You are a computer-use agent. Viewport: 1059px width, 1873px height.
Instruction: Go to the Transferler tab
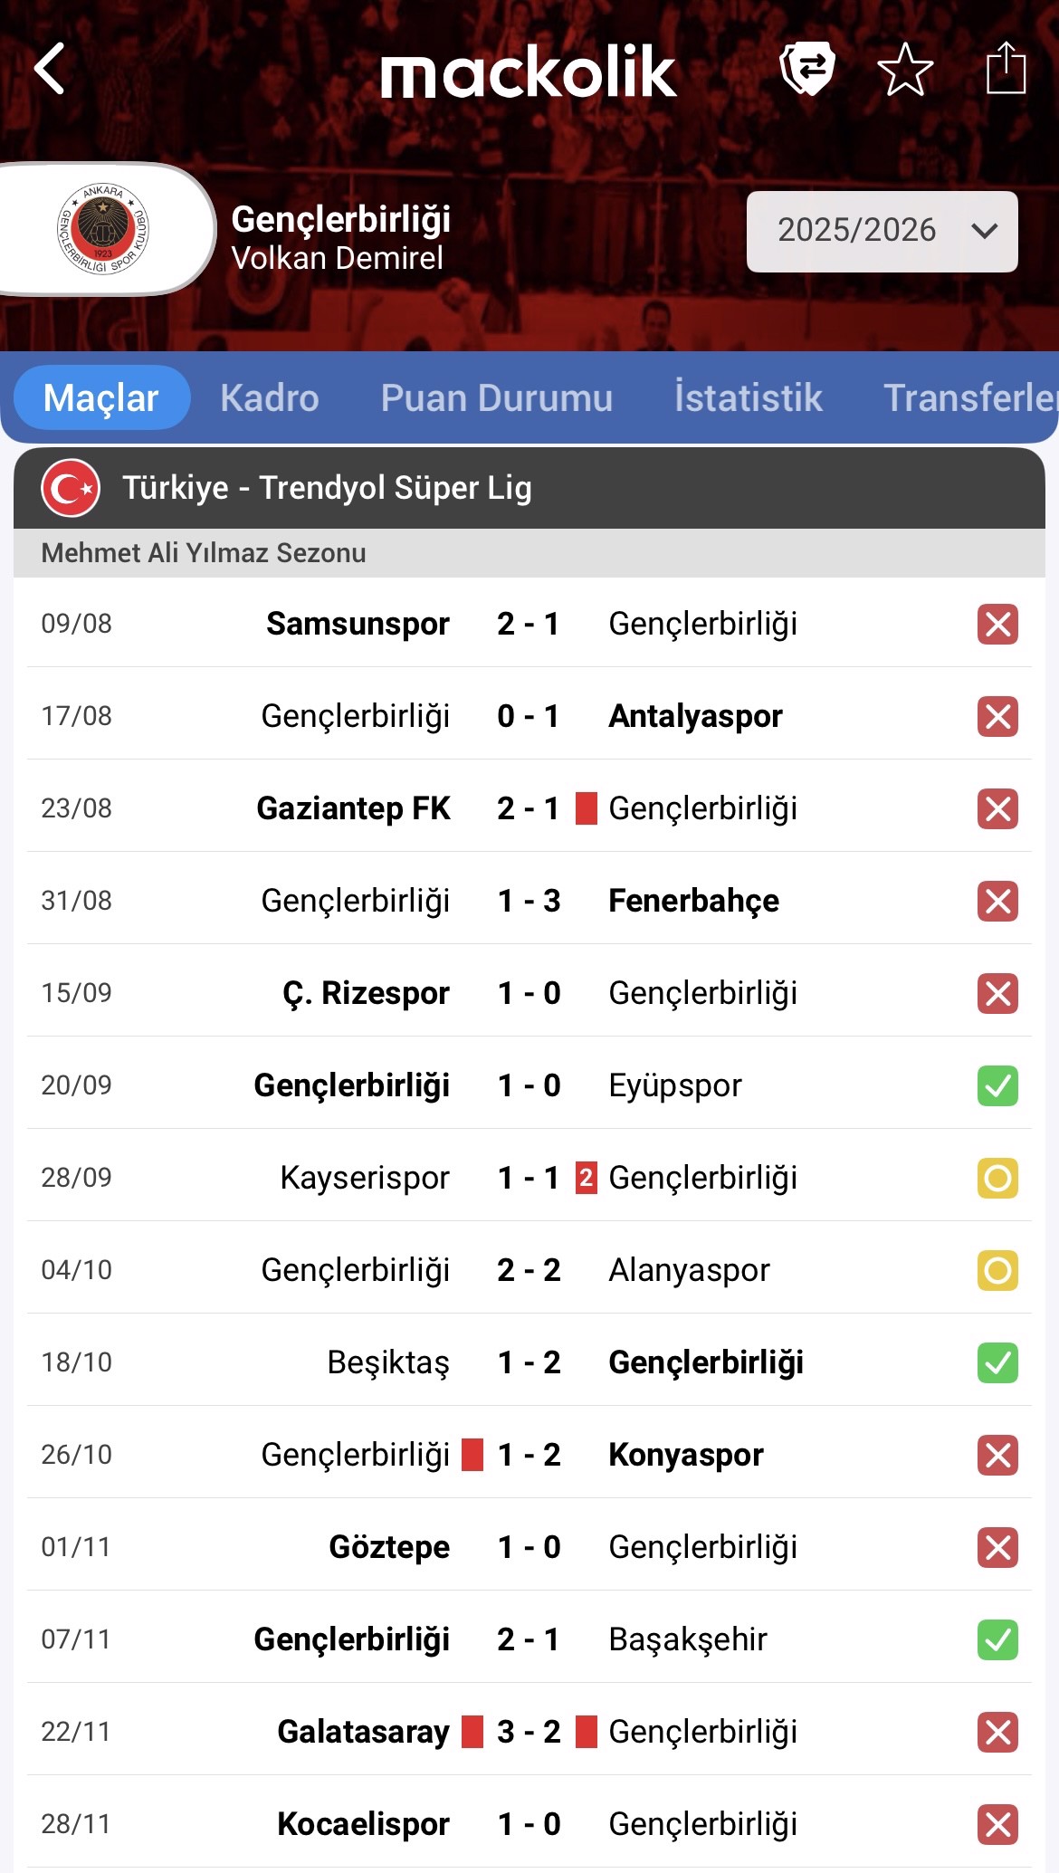click(x=969, y=398)
